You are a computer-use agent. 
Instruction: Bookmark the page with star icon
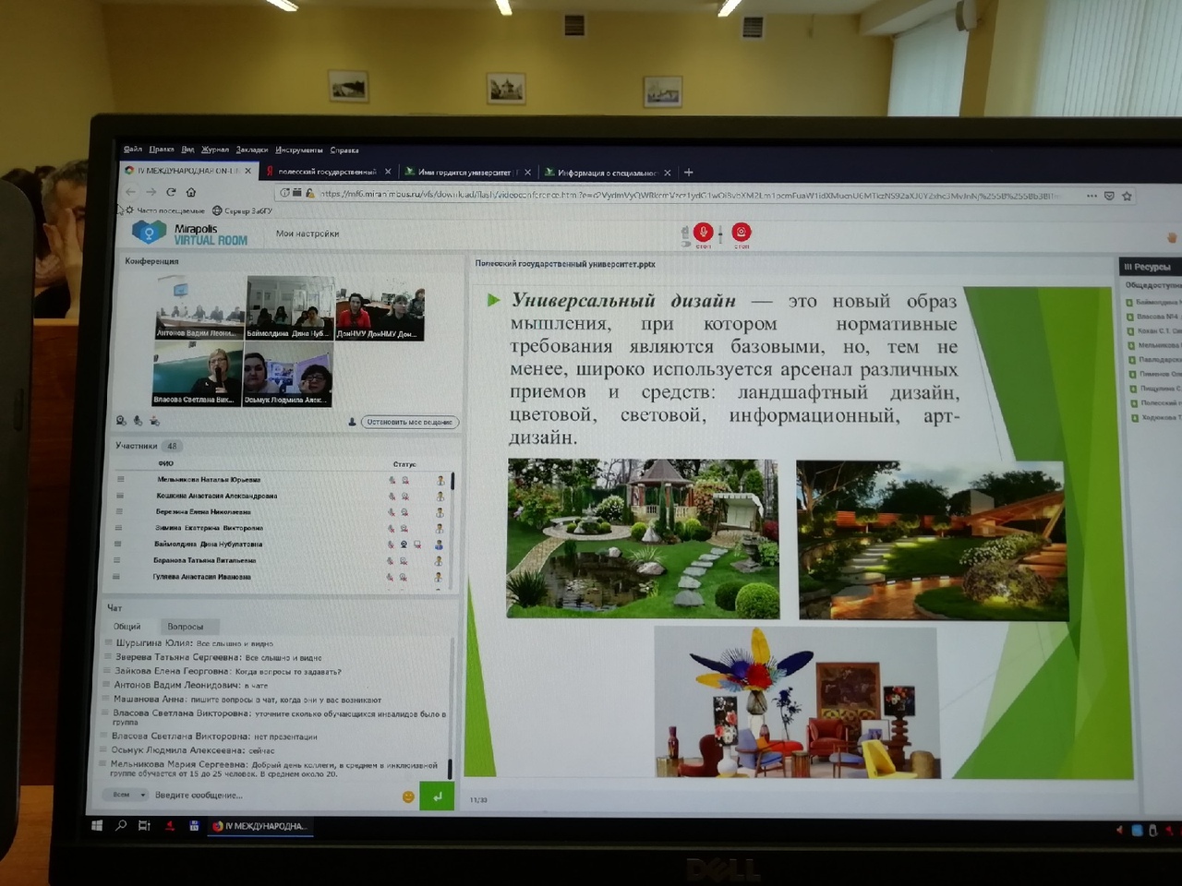click(x=1127, y=196)
